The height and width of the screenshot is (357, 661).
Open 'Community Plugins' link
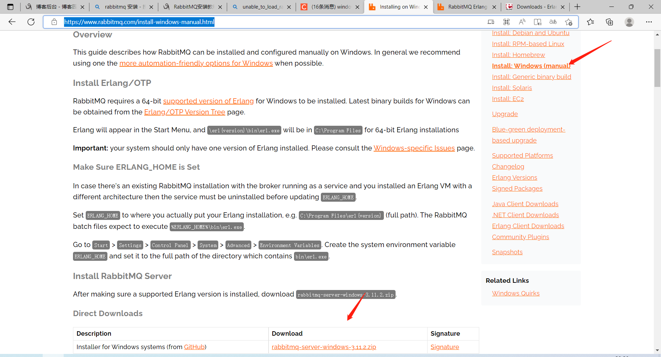click(x=520, y=237)
